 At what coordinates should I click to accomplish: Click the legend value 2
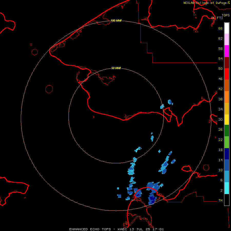pos(222,190)
